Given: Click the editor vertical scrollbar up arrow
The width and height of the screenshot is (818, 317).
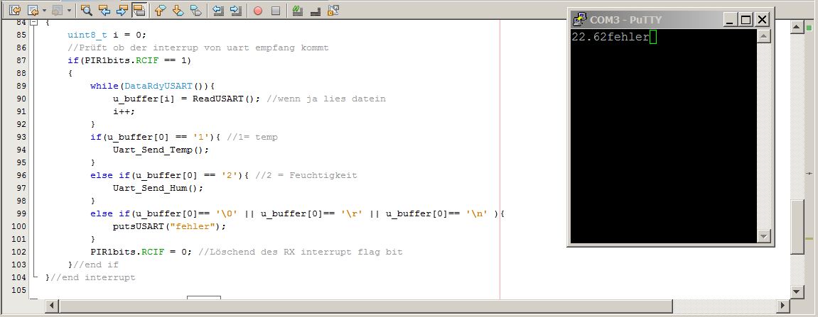Looking at the screenshot, I should pyautogui.click(x=797, y=27).
